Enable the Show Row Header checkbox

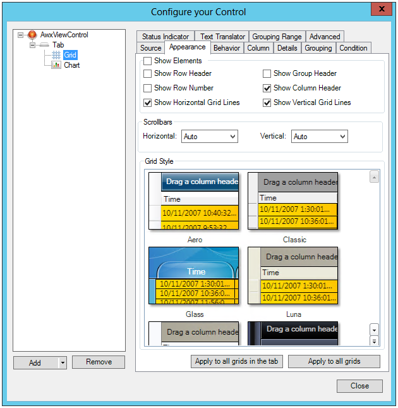point(148,73)
